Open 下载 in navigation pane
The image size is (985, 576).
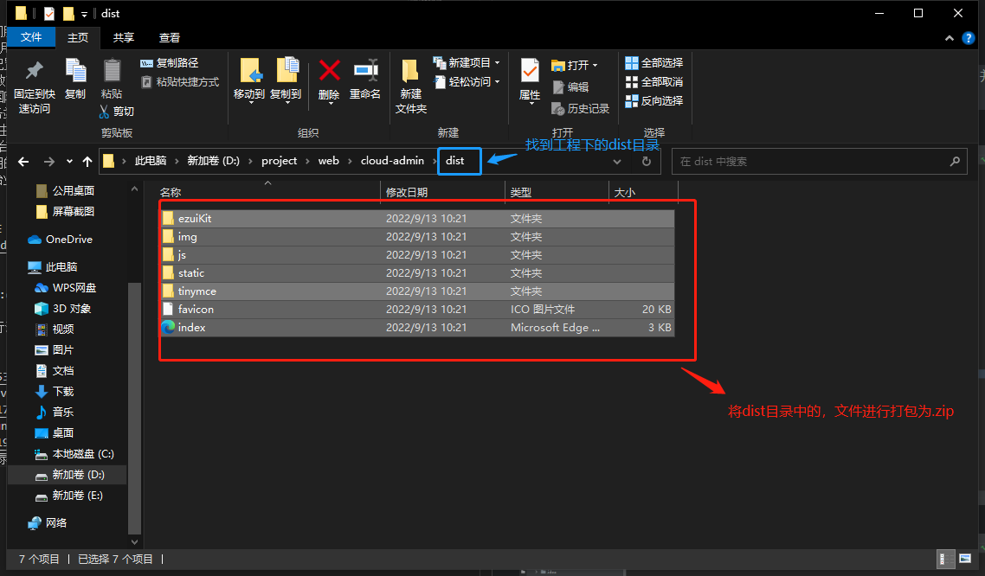pos(54,391)
